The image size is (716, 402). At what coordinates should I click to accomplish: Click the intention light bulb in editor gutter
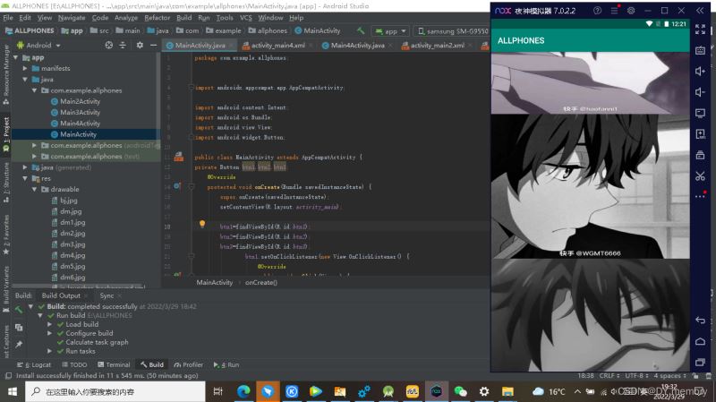(202, 224)
